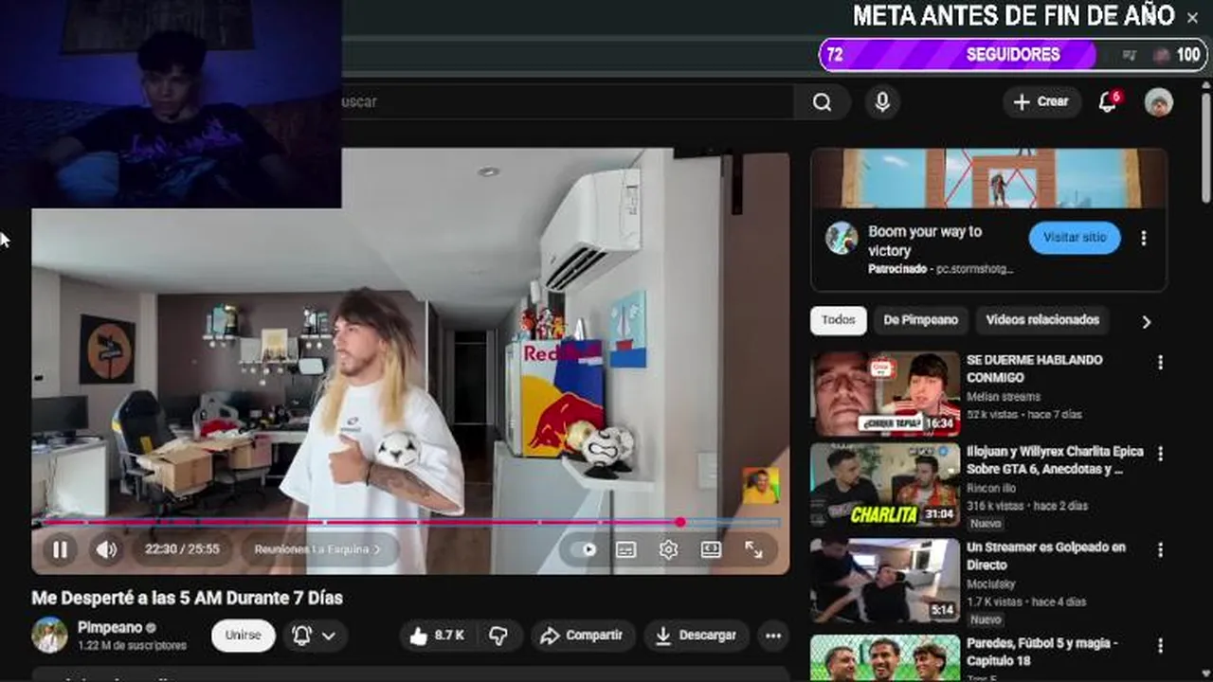Open SE DUERME HABLANDO CONMIGO thumbnail

(885, 394)
